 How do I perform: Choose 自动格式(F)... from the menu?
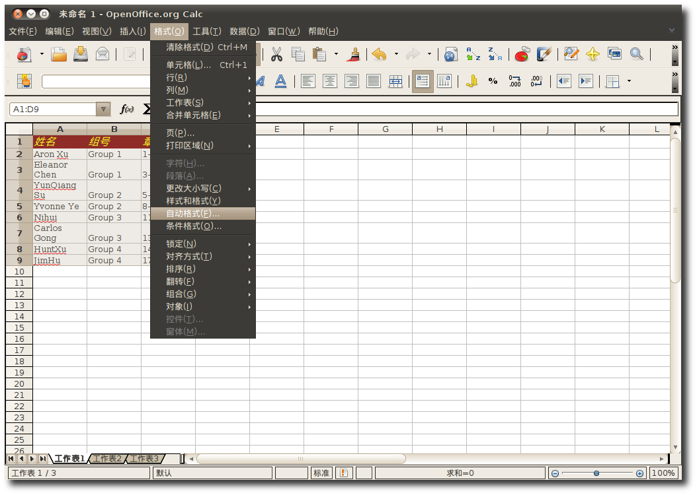(x=203, y=213)
